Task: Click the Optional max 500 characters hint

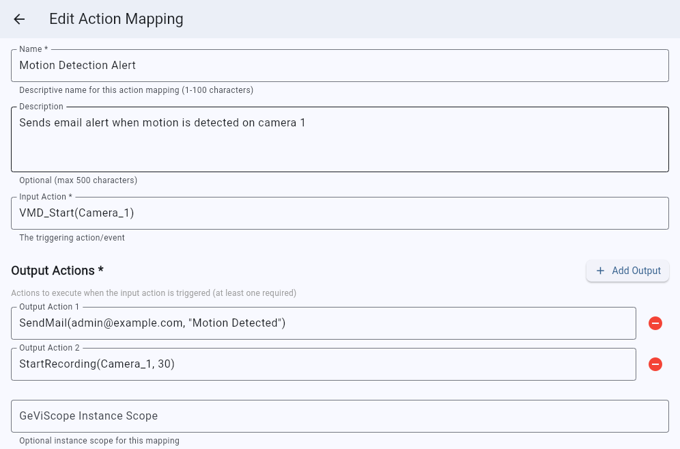Action: [x=78, y=180]
